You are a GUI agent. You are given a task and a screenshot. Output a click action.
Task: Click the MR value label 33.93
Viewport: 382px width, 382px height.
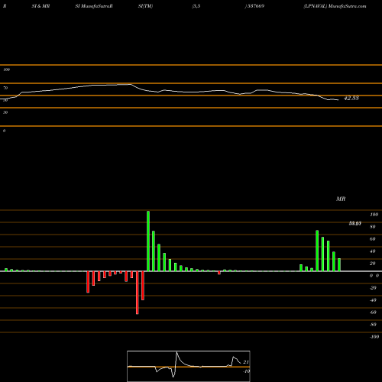354,224
